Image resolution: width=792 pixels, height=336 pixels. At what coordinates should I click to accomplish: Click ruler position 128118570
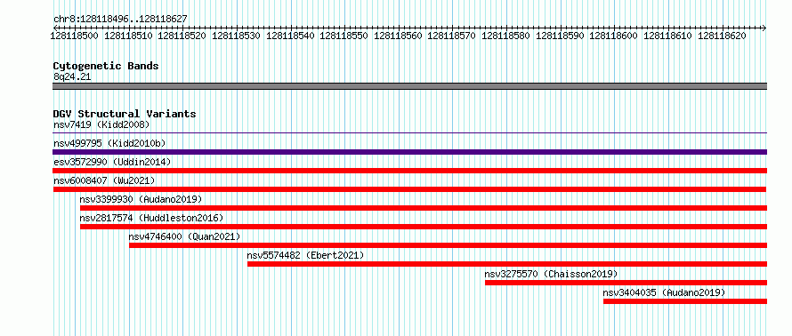coord(452,36)
